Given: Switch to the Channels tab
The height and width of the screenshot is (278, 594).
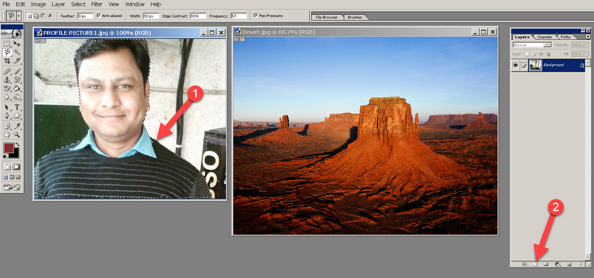Looking at the screenshot, I should point(544,37).
